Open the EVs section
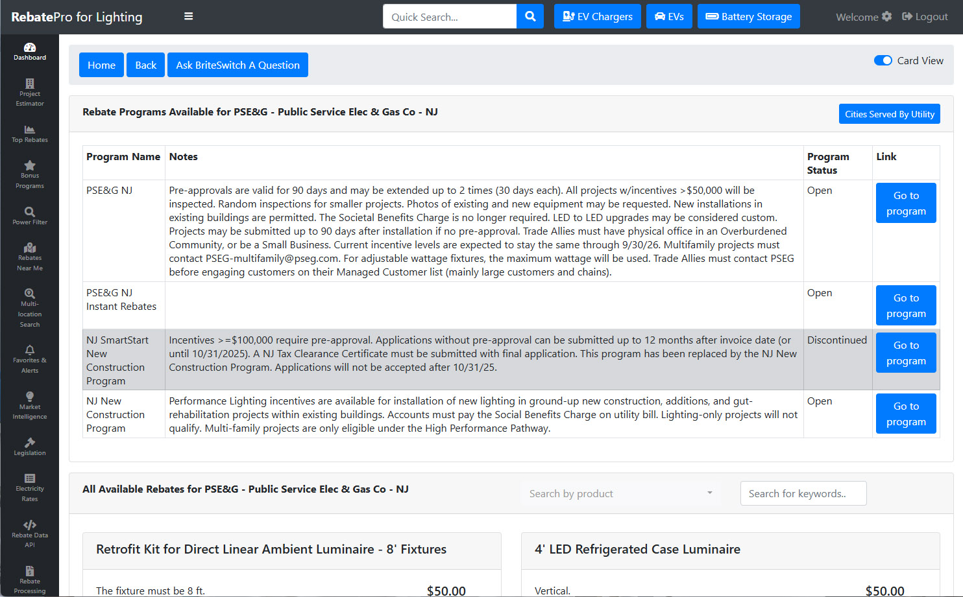Viewport: 963px width, 597px height. pyautogui.click(x=669, y=16)
